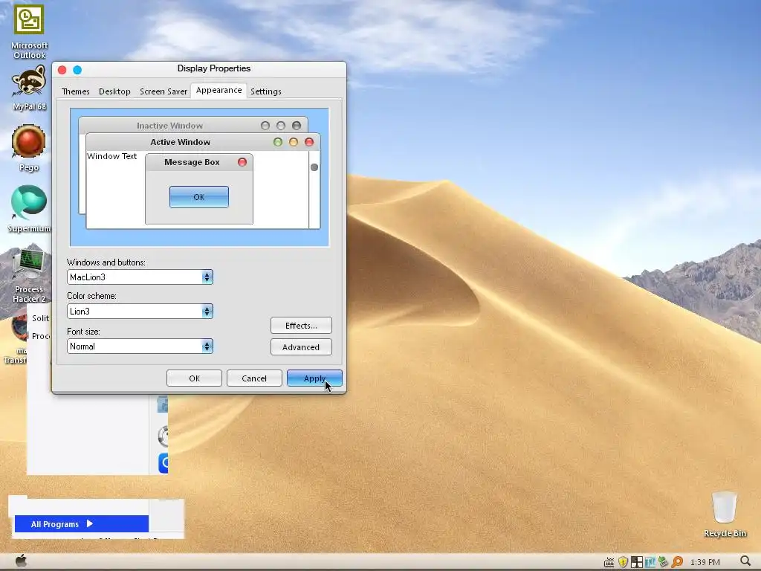761x571 pixels.
Task: Open the Color scheme dropdown (Lion3)
Action: point(140,312)
